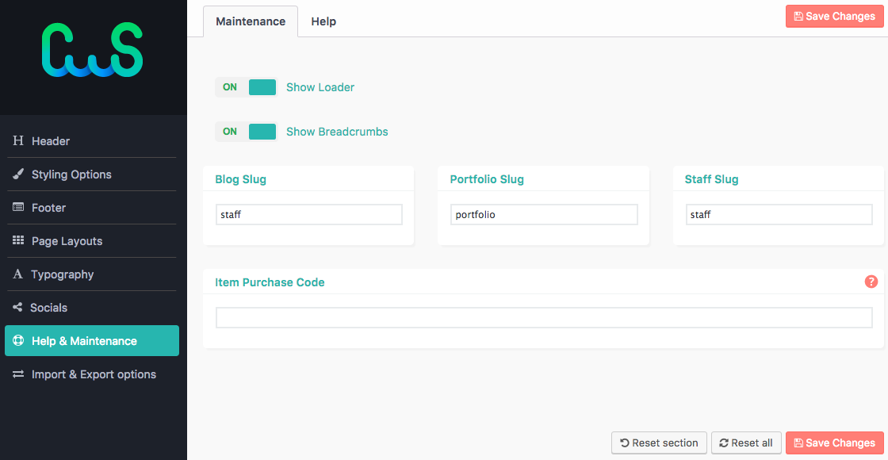Click the CWS logo

(x=92, y=50)
